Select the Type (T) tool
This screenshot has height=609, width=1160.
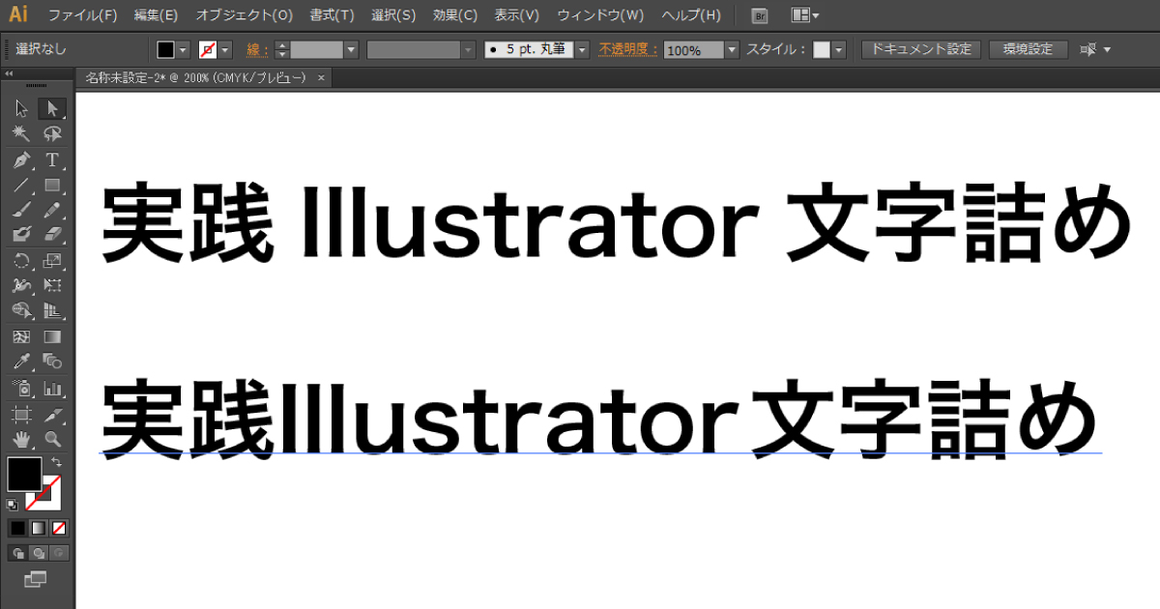click(52, 159)
